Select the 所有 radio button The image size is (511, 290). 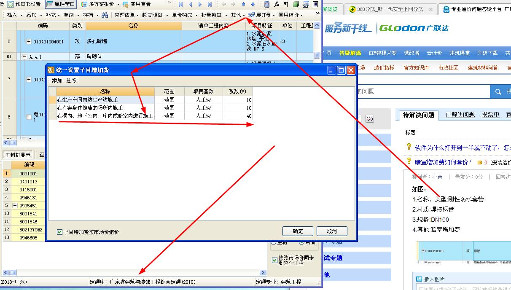(302, 242)
